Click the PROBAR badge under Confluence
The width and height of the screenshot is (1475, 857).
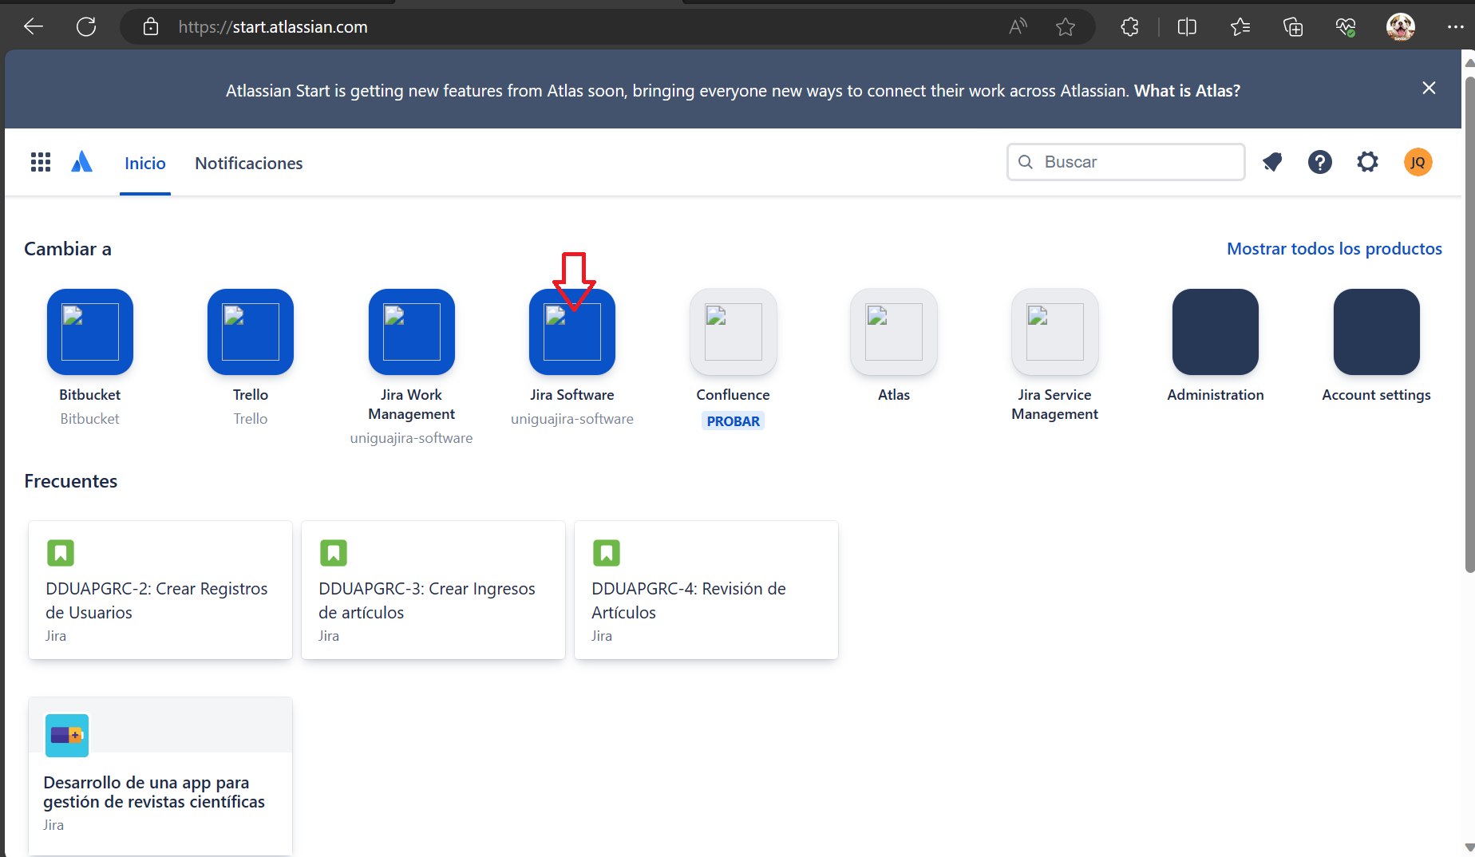click(734, 421)
